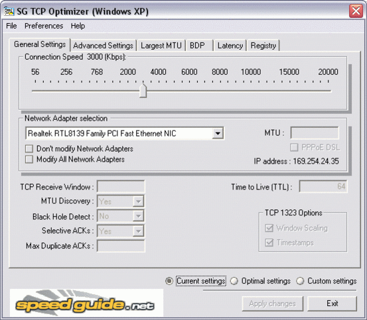
Task: Select the Current settings radio button
Action: pyautogui.click(x=169, y=281)
